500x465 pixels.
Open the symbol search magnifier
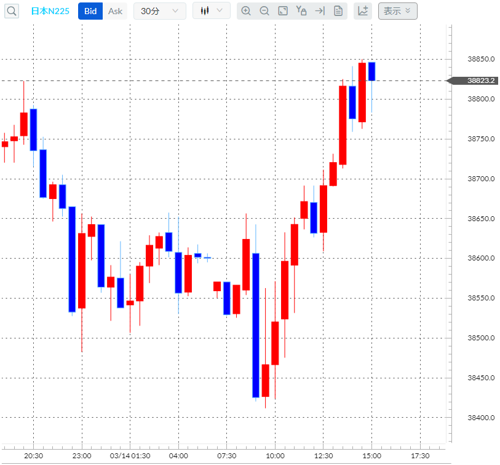(x=11, y=11)
